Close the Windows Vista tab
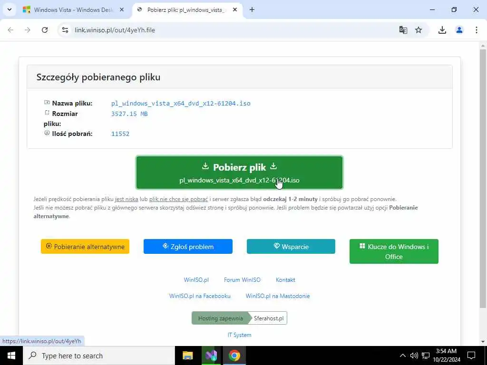The width and height of the screenshot is (487, 365). [122, 10]
